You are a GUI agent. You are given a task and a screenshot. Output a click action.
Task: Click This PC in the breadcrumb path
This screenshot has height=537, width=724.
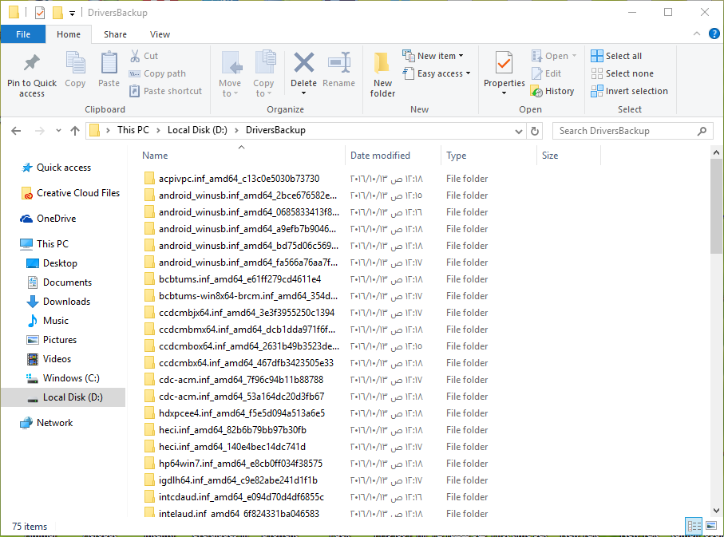pos(133,130)
